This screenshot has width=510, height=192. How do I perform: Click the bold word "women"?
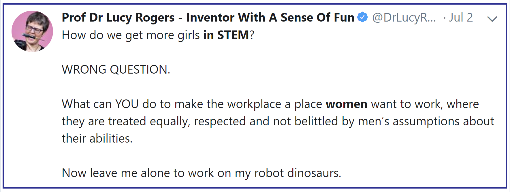(x=347, y=104)
